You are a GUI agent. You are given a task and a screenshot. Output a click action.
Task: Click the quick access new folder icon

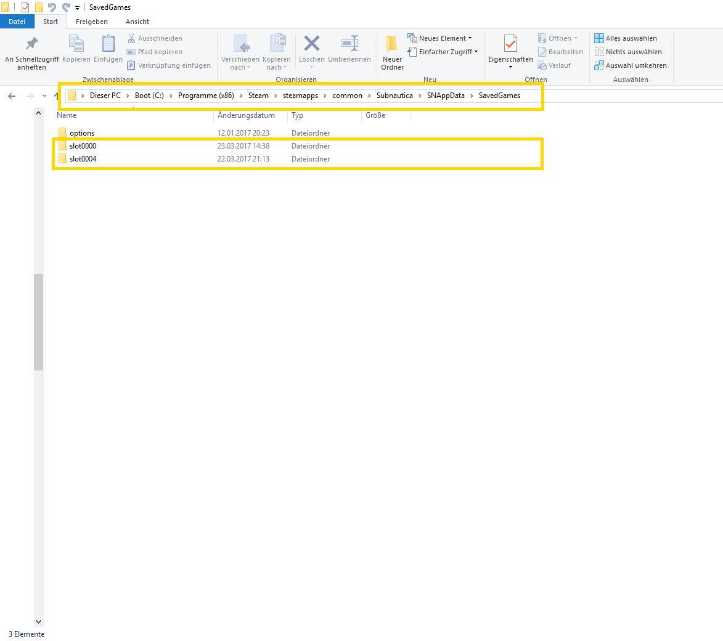39,7
